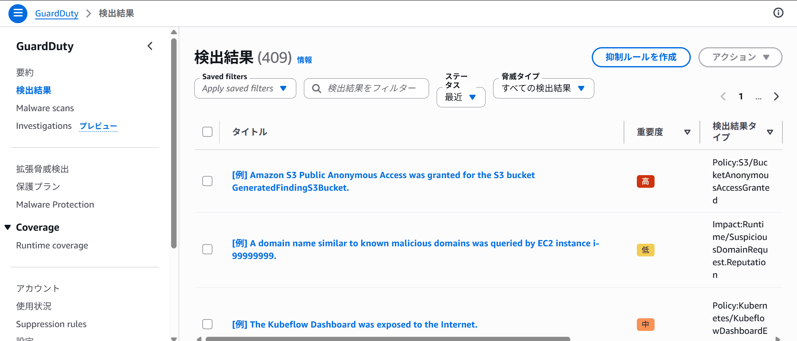The height and width of the screenshot is (341, 797).
Task: Click the horizontal scrollbar right arrow
Action: point(778,339)
